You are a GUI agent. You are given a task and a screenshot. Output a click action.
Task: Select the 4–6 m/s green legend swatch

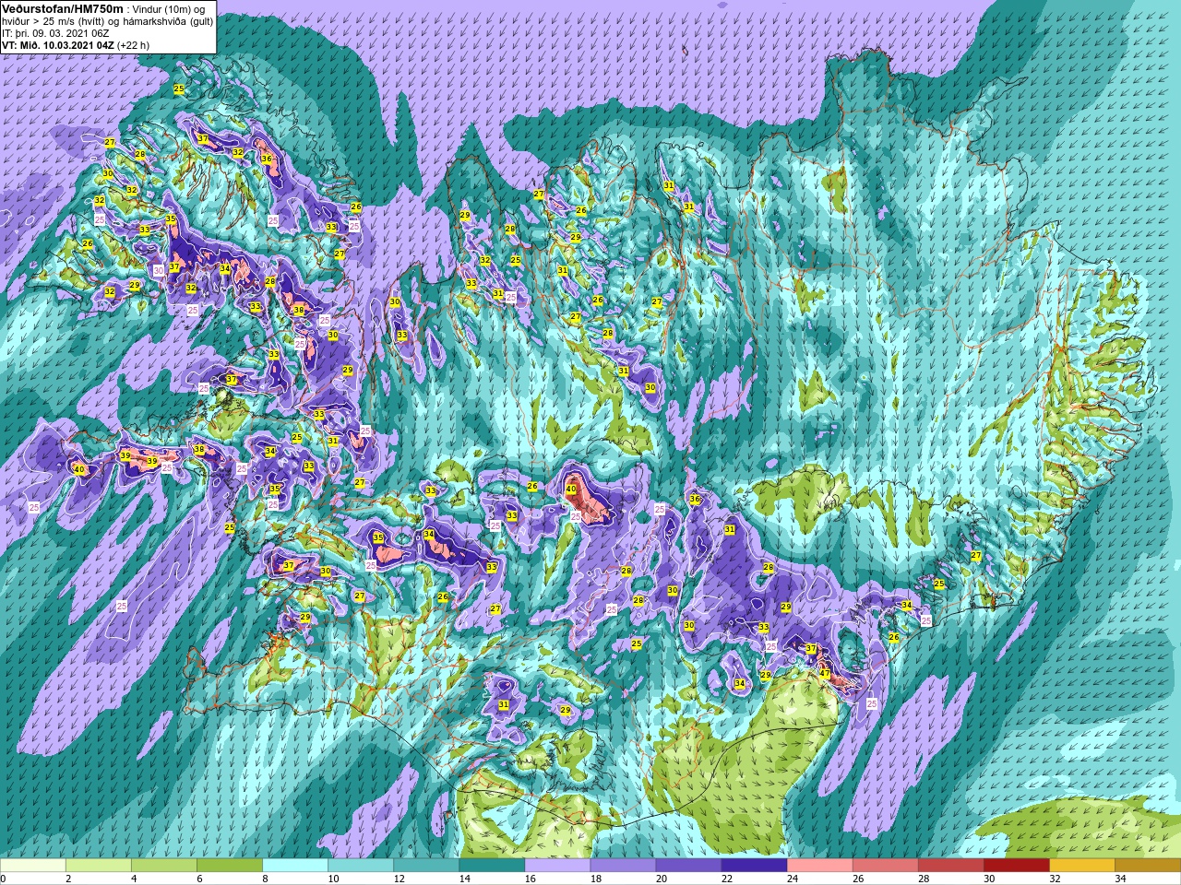tap(164, 866)
